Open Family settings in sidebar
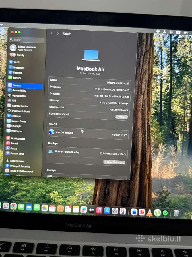 coord(17,55)
